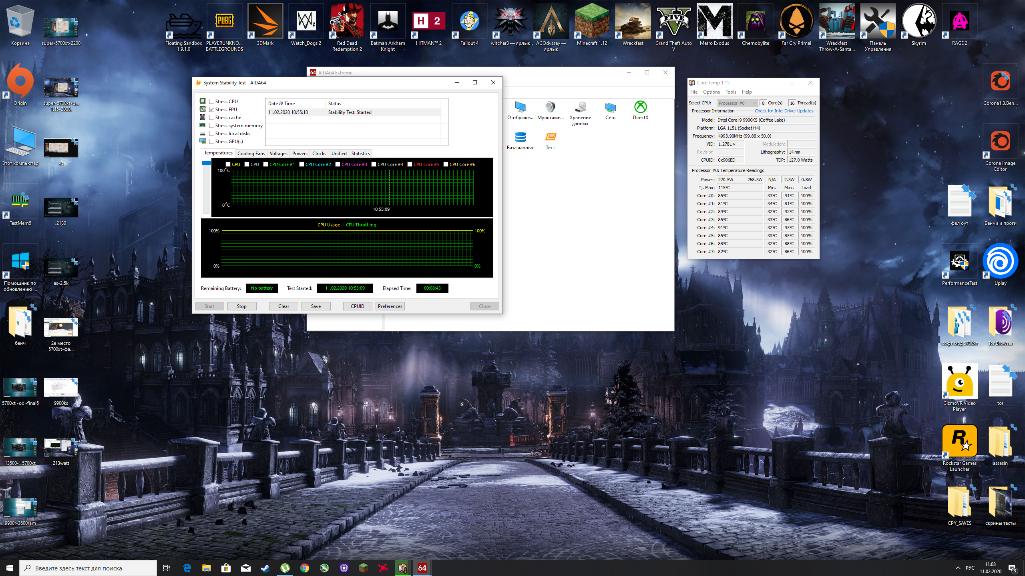
Task: Toggle CPU Core #1 graph checkbox
Action: tap(265, 164)
